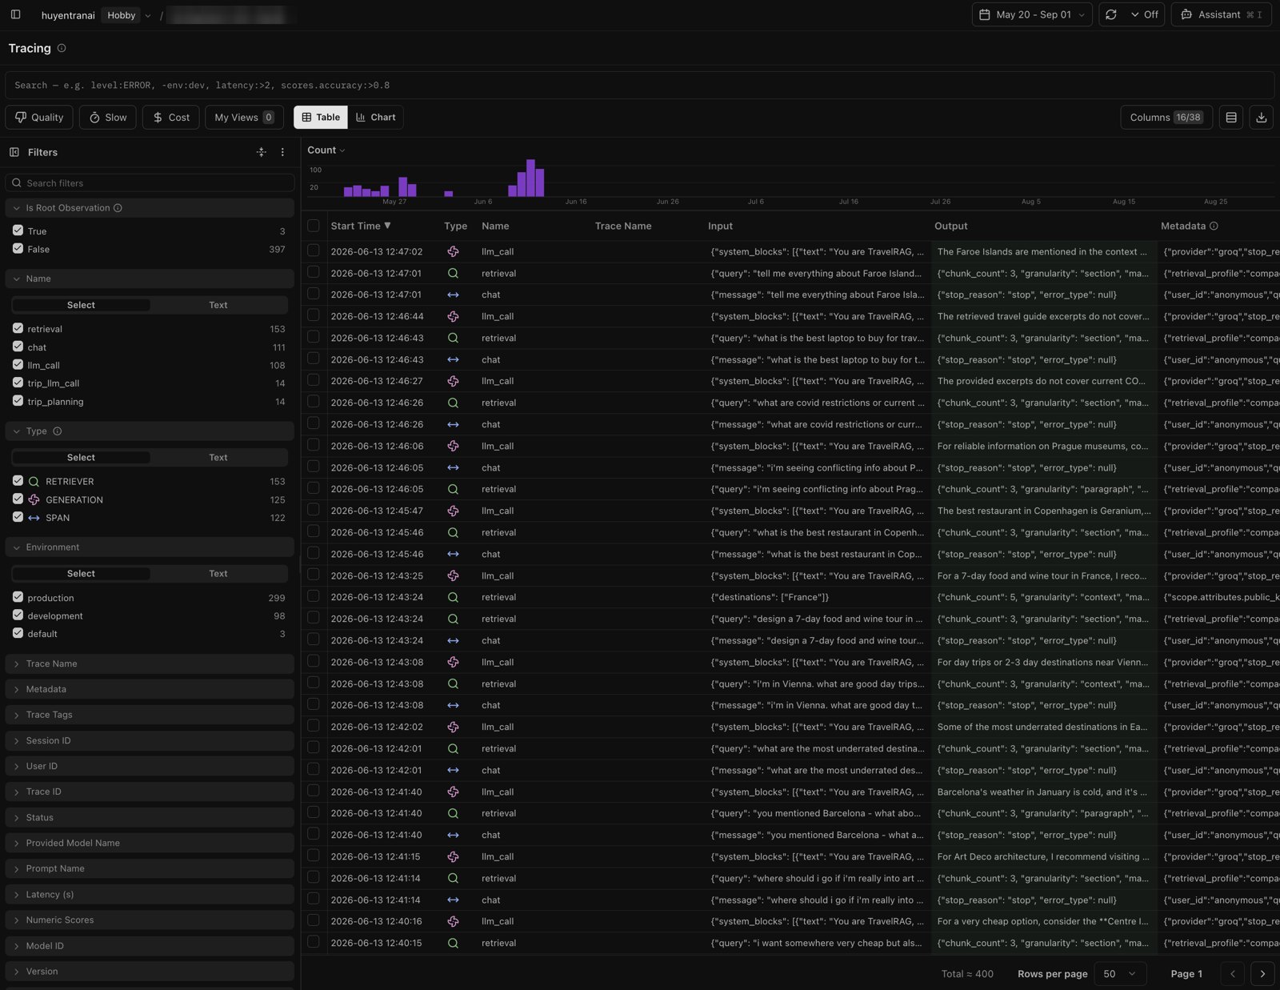Image resolution: width=1280 pixels, height=990 pixels.
Task: Click the Type filter info icon
Action: click(x=58, y=431)
